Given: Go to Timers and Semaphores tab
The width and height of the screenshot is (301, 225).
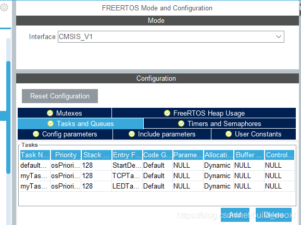Looking at the screenshot, I should click(x=220, y=123).
